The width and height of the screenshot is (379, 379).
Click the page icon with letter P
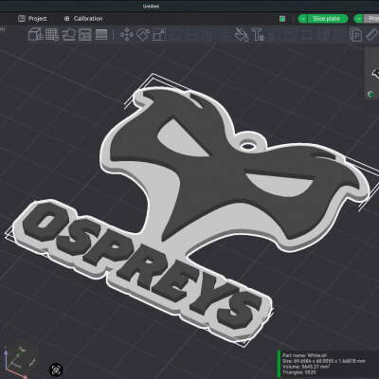click(x=355, y=34)
